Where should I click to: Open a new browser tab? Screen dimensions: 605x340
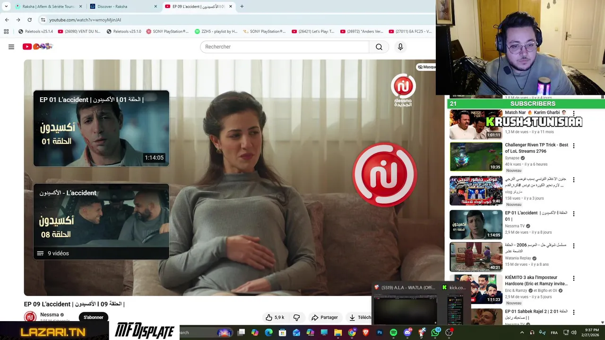pos(242,7)
